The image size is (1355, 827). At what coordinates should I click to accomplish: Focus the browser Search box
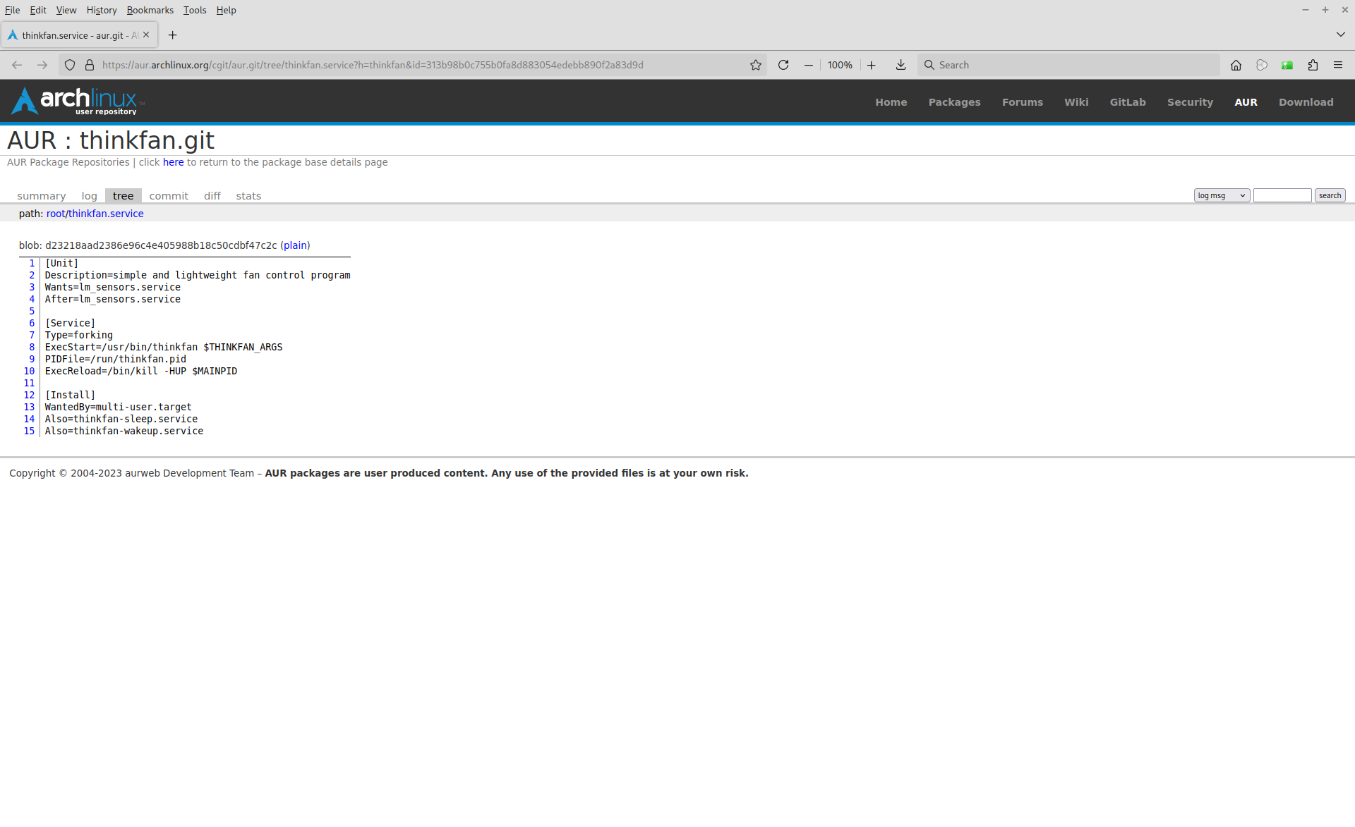point(1069,65)
